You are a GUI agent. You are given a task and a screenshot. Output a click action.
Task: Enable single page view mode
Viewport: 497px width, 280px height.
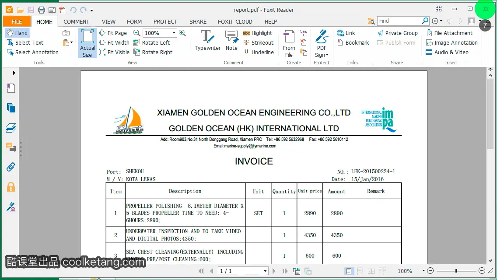coord(349,271)
